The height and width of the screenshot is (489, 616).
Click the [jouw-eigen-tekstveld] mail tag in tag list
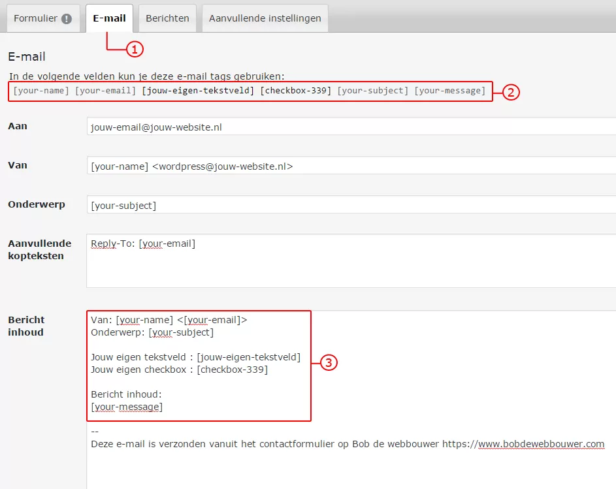[x=198, y=91]
